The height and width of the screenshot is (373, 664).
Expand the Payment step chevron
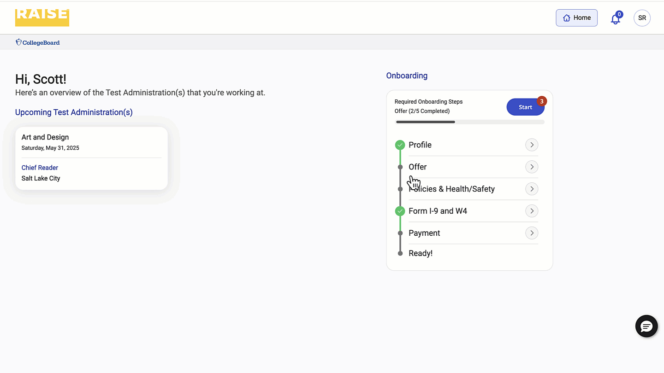531,233
